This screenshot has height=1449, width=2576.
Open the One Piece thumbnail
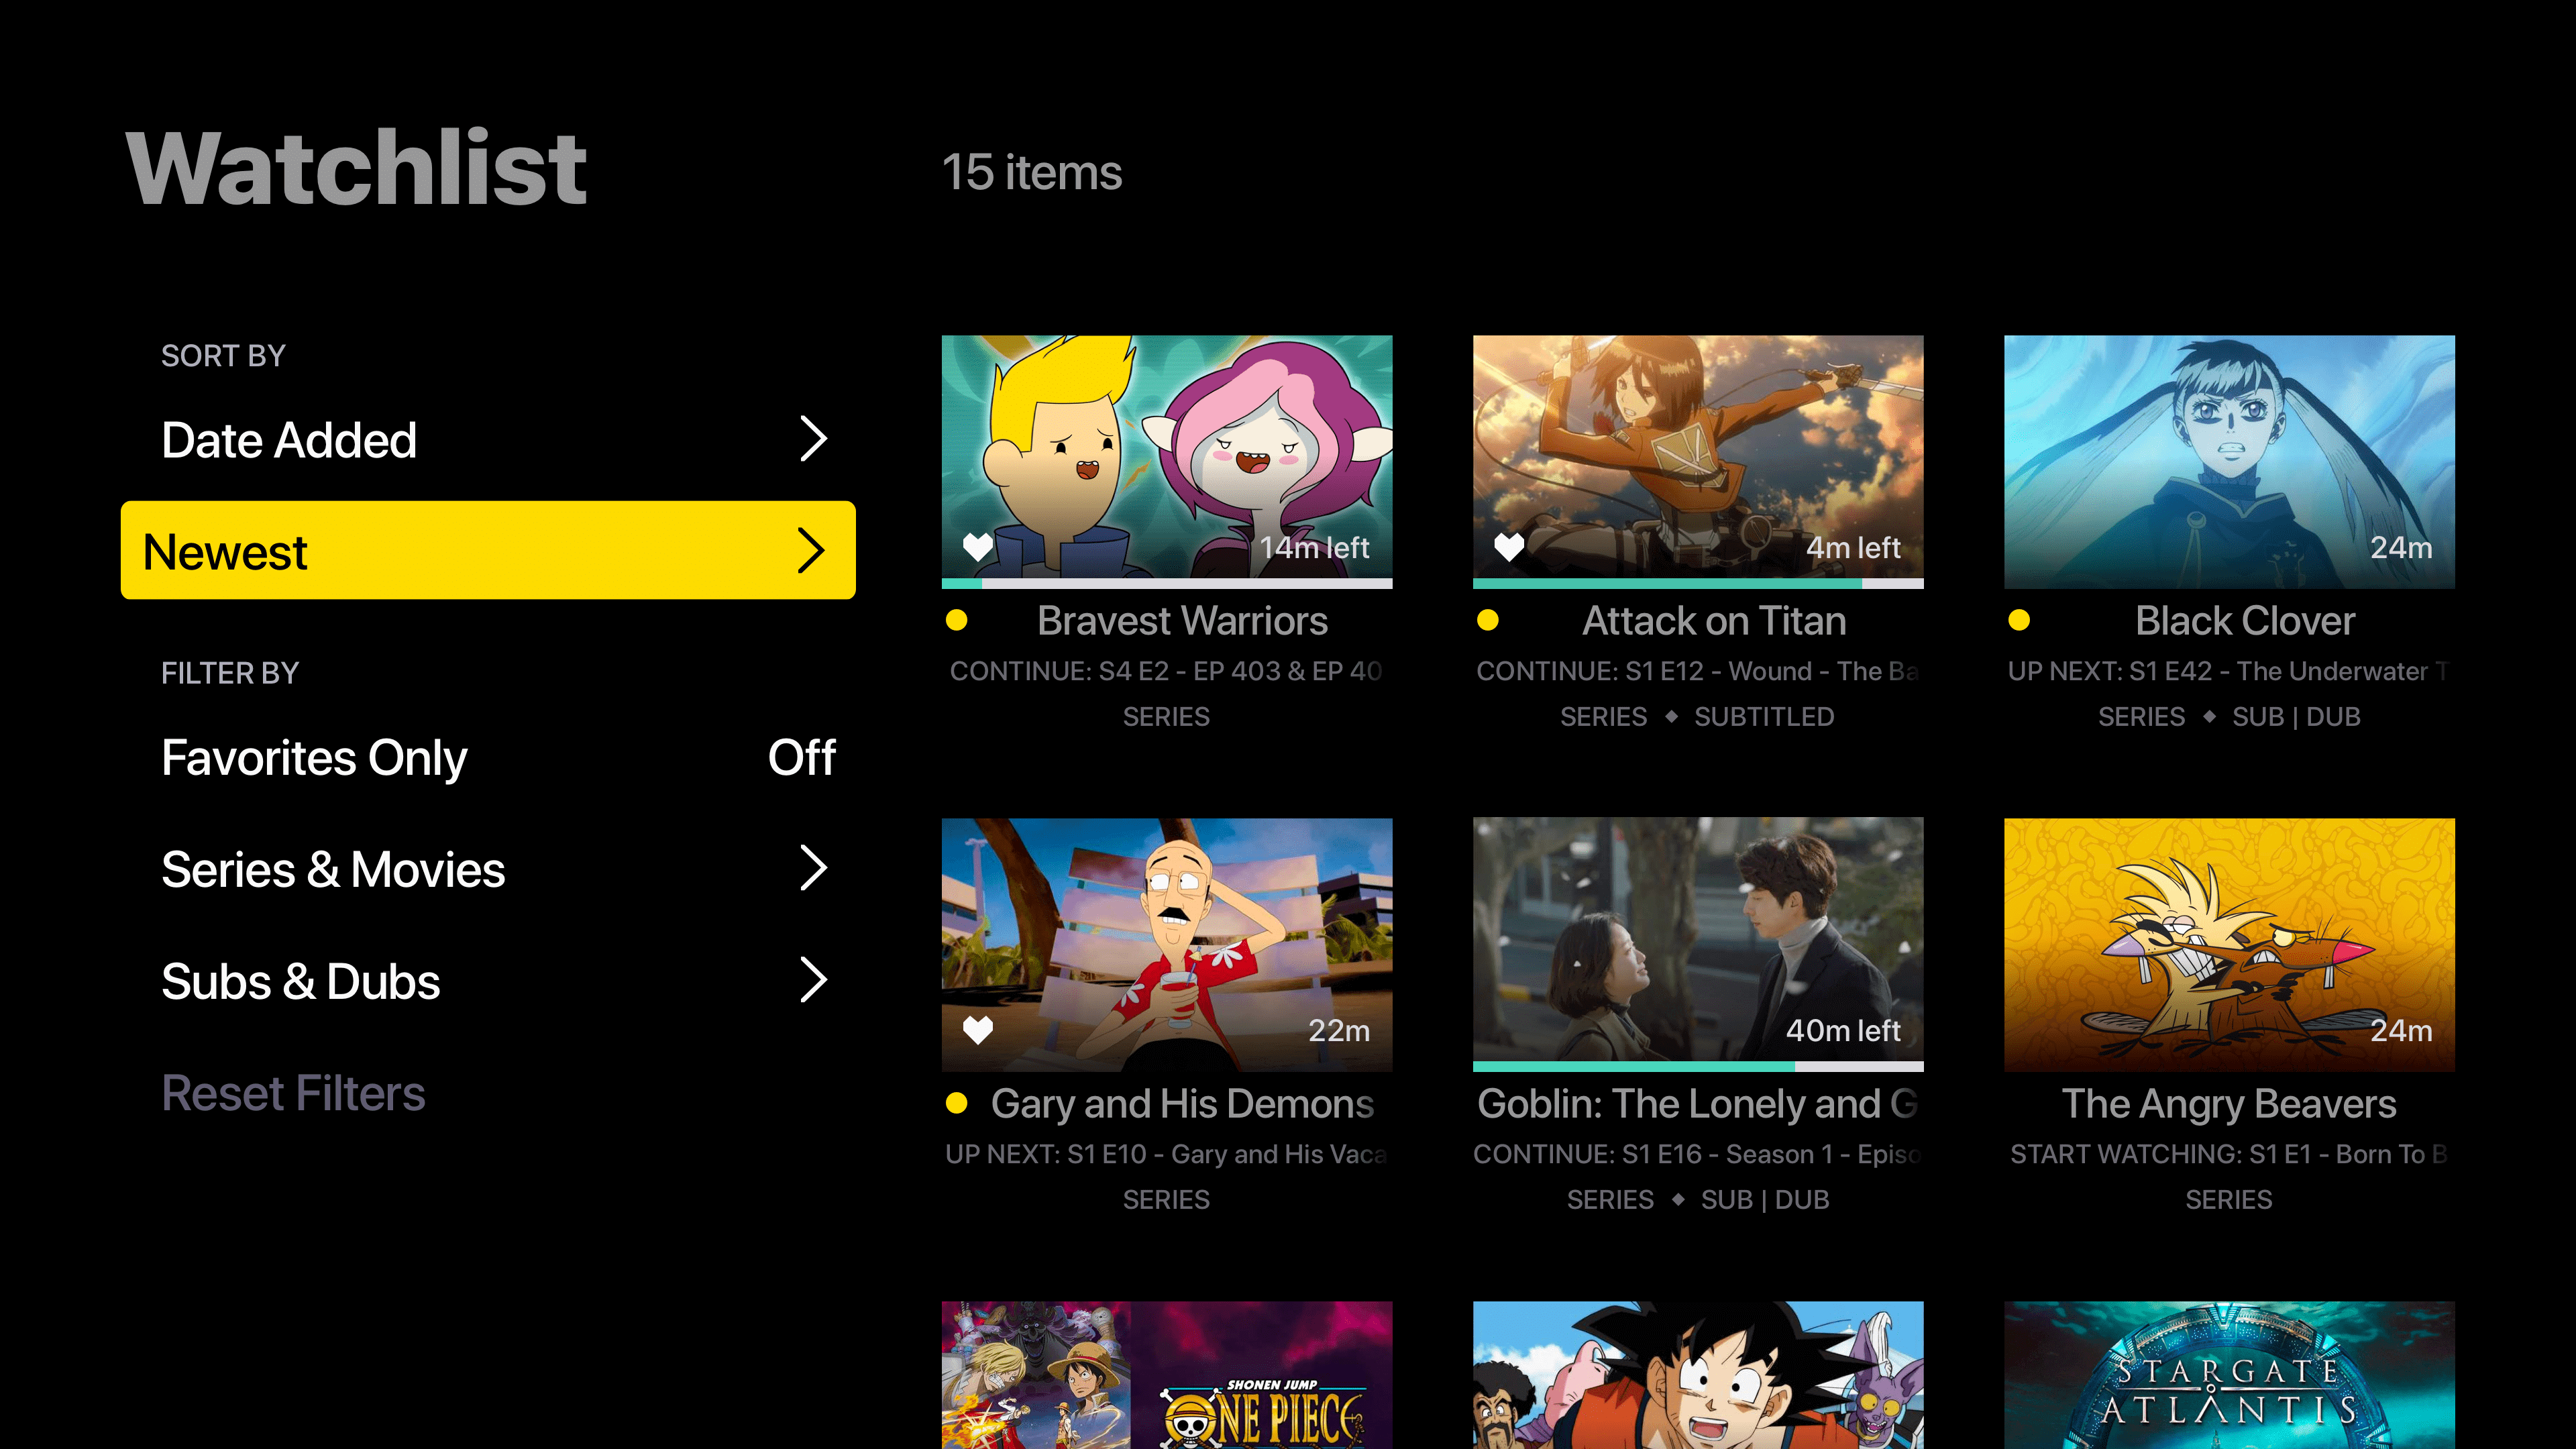pyautogui.click(x=1167, y=1375)
